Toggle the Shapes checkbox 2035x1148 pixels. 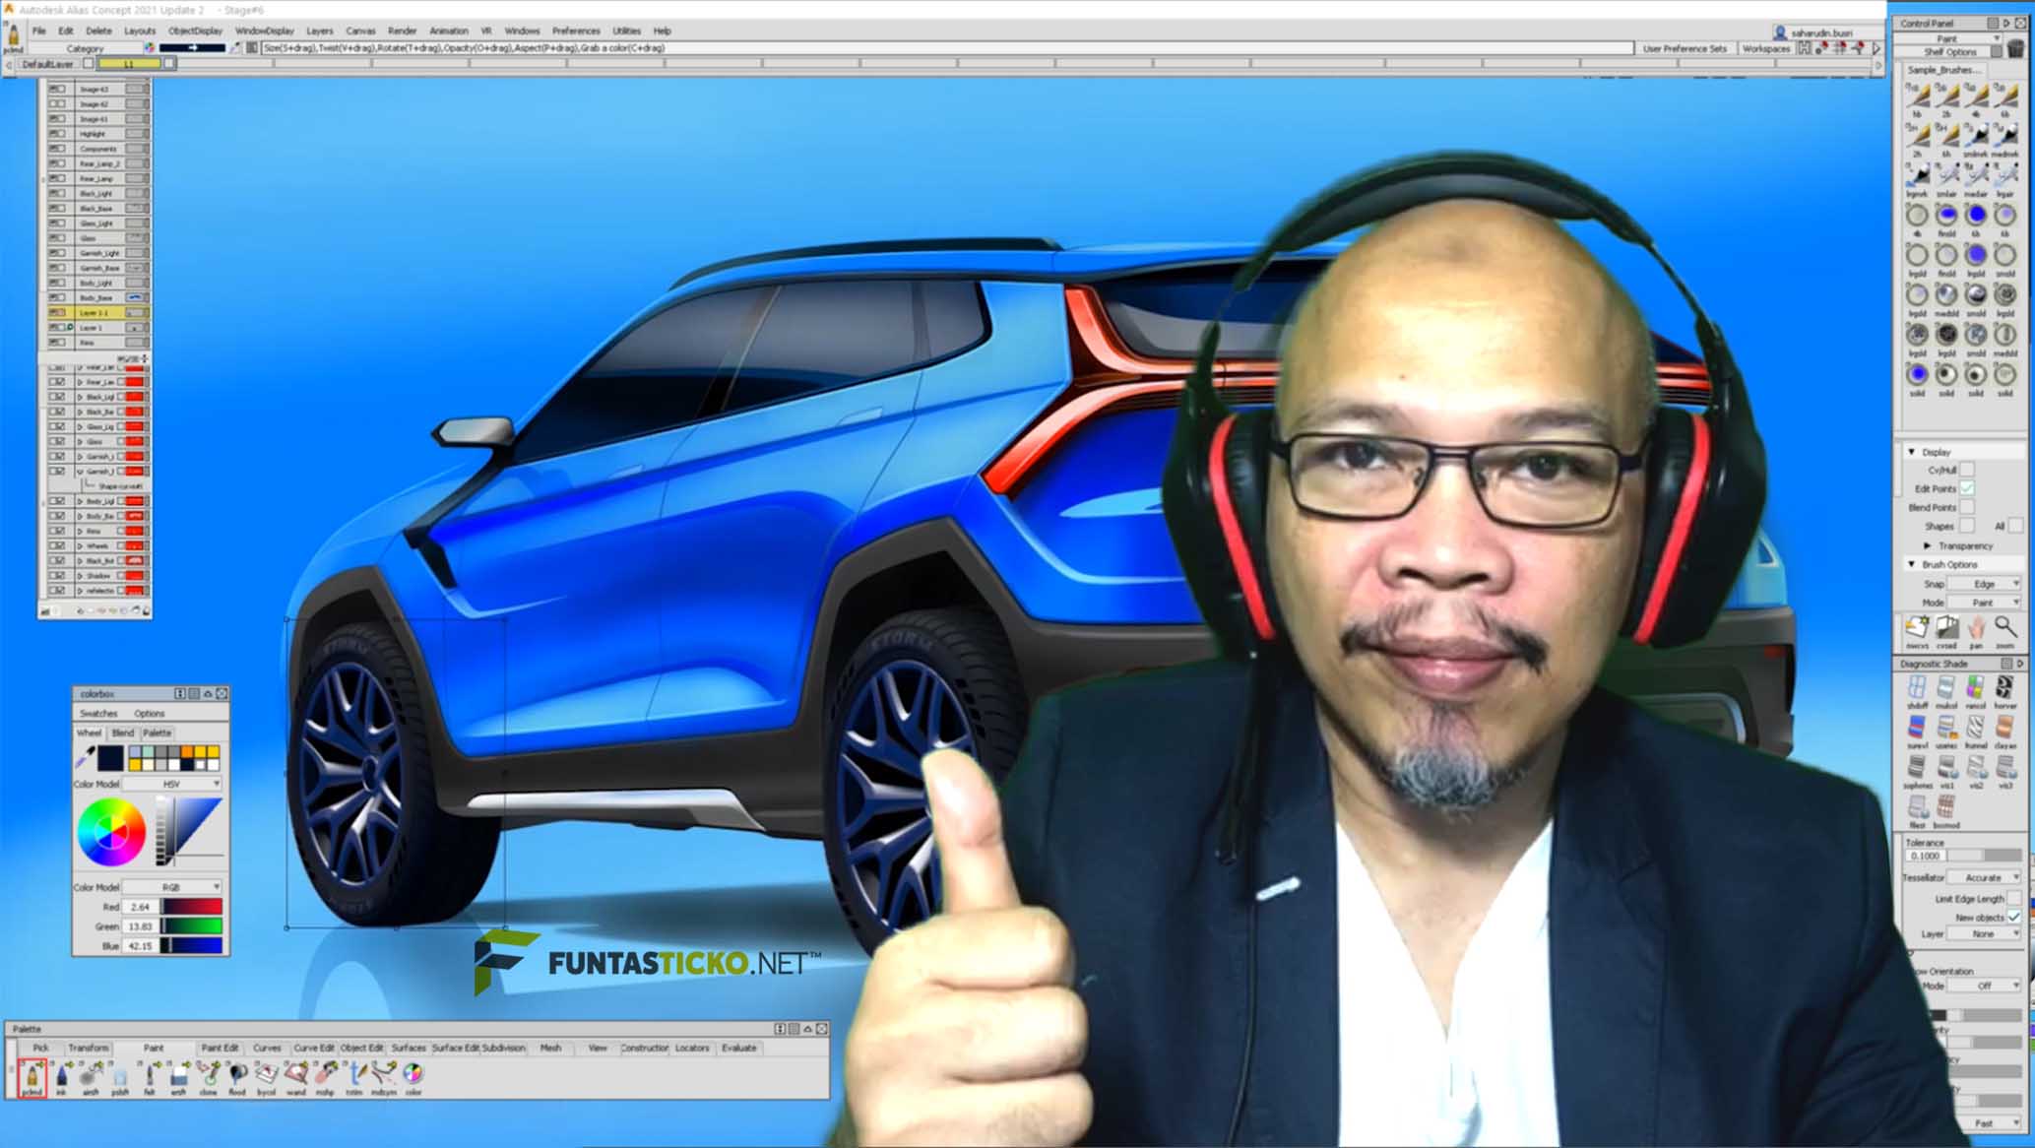[1966, 526]
